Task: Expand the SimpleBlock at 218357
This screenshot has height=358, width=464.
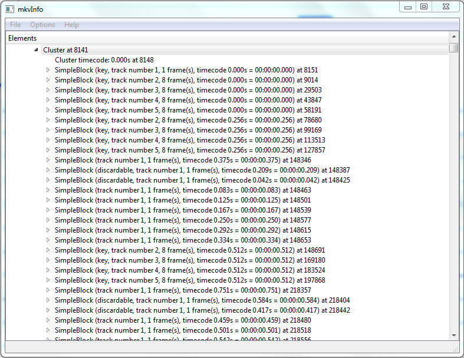Action: click(x=48, y=290)
